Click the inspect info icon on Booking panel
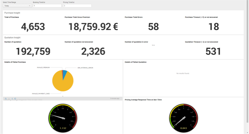 pos(12,99)
